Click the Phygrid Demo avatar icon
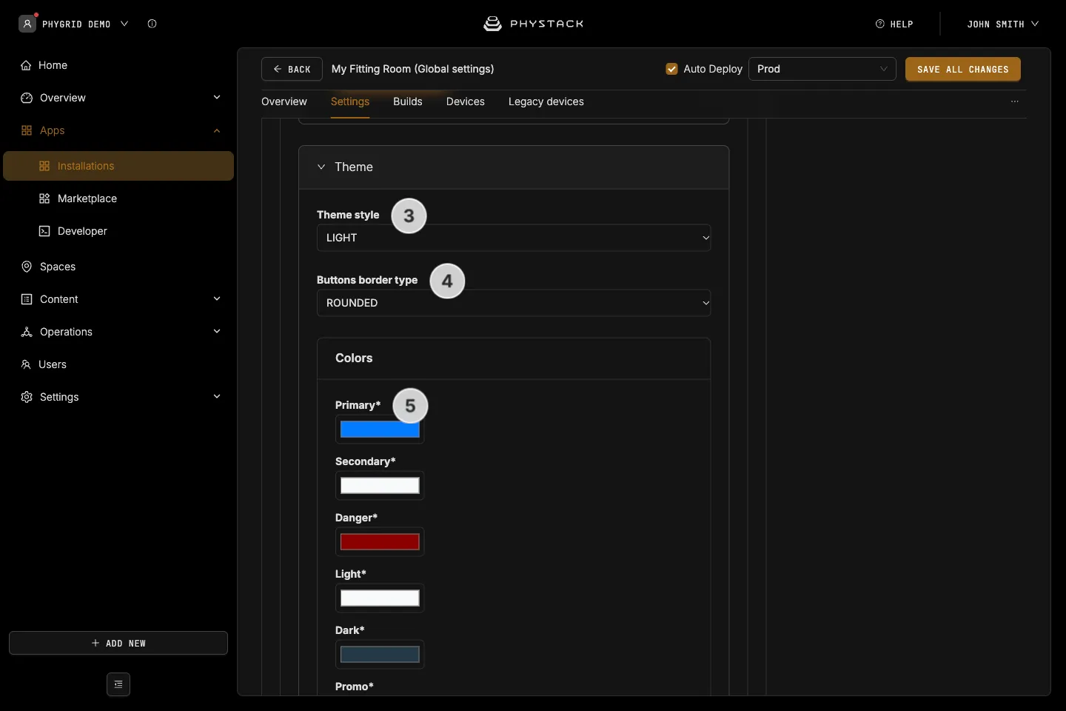Viewport: 1066px width, 711px height. pyautogui.click(x=27, y=24)
